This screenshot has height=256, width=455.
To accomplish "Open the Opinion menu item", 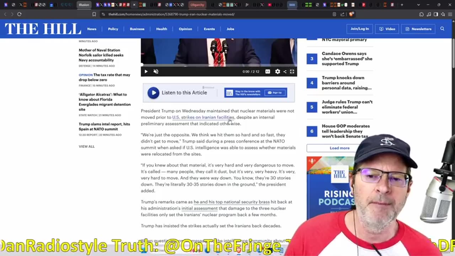I will pyautogui.click(x=185, y=29).
